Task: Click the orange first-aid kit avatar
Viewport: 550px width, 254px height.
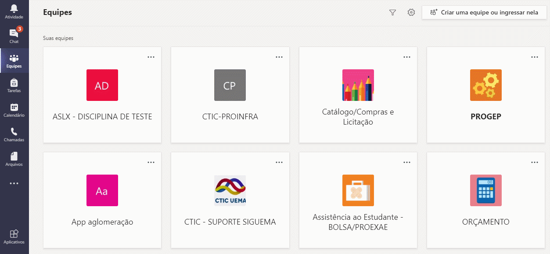Action: coord(358,190)
